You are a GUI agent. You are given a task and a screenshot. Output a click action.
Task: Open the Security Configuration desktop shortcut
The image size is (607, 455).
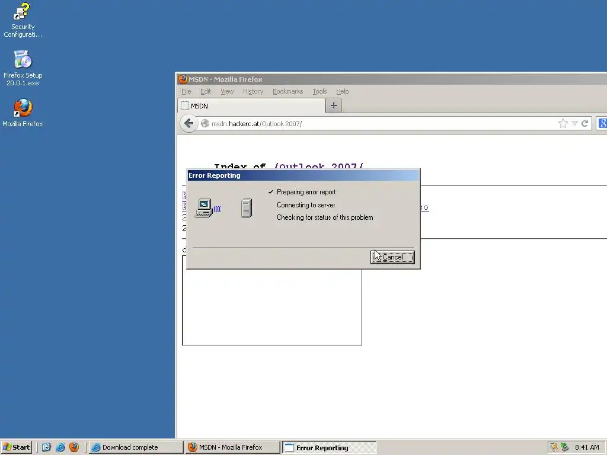pyautogui.click(x=23, y=20)
